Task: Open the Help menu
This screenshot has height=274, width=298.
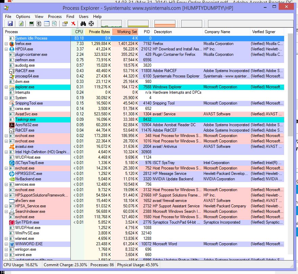Action: [97, 17]
